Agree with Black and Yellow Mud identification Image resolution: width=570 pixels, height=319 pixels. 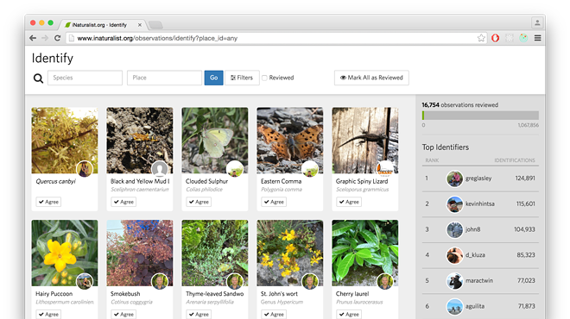123,202
